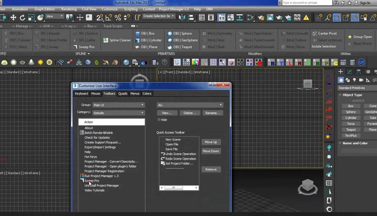
Task: Click the Center Pivot tool
Action: click(x=325, y=33)
